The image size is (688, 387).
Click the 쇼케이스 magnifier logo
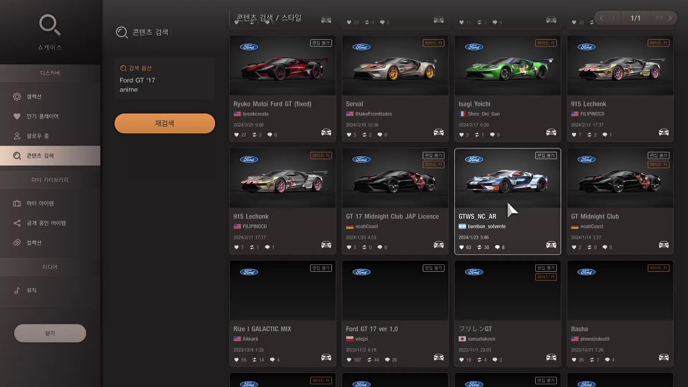[x=50, y=25]
